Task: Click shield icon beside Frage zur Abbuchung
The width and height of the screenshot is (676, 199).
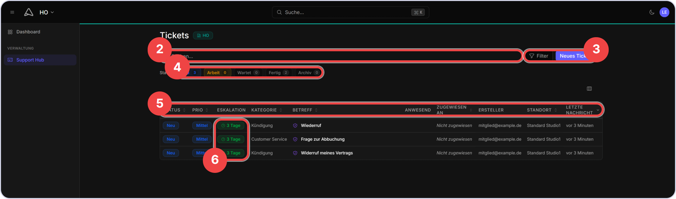Action: pyautogui.click(x=295, y=139)
